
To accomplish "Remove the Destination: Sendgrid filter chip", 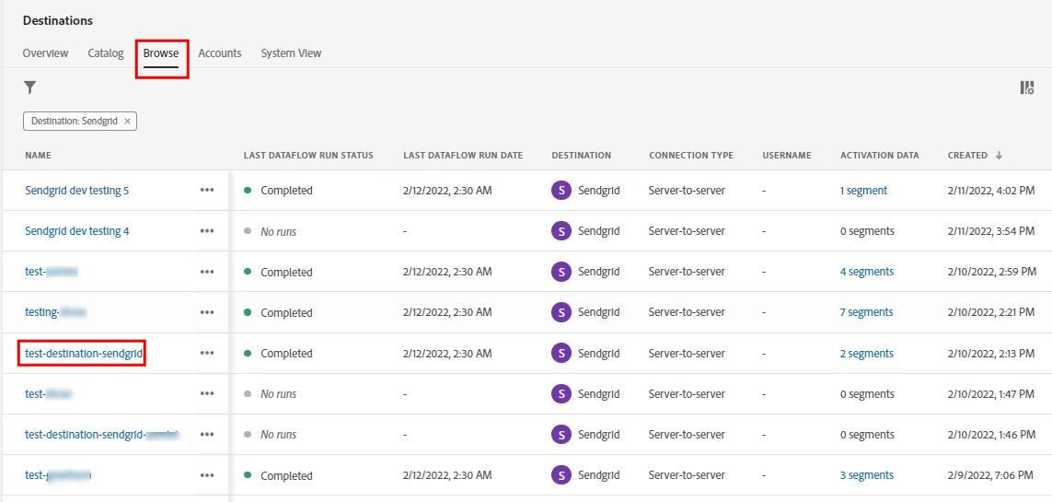I will (x=128, y=121).
